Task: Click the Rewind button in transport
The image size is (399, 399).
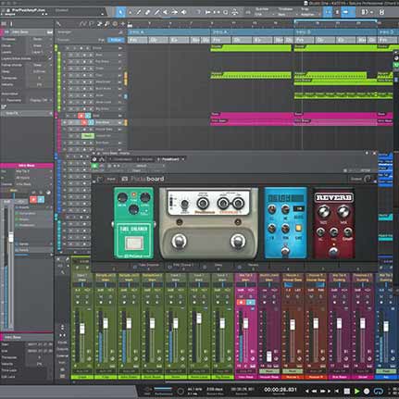Action: point(314,391)
